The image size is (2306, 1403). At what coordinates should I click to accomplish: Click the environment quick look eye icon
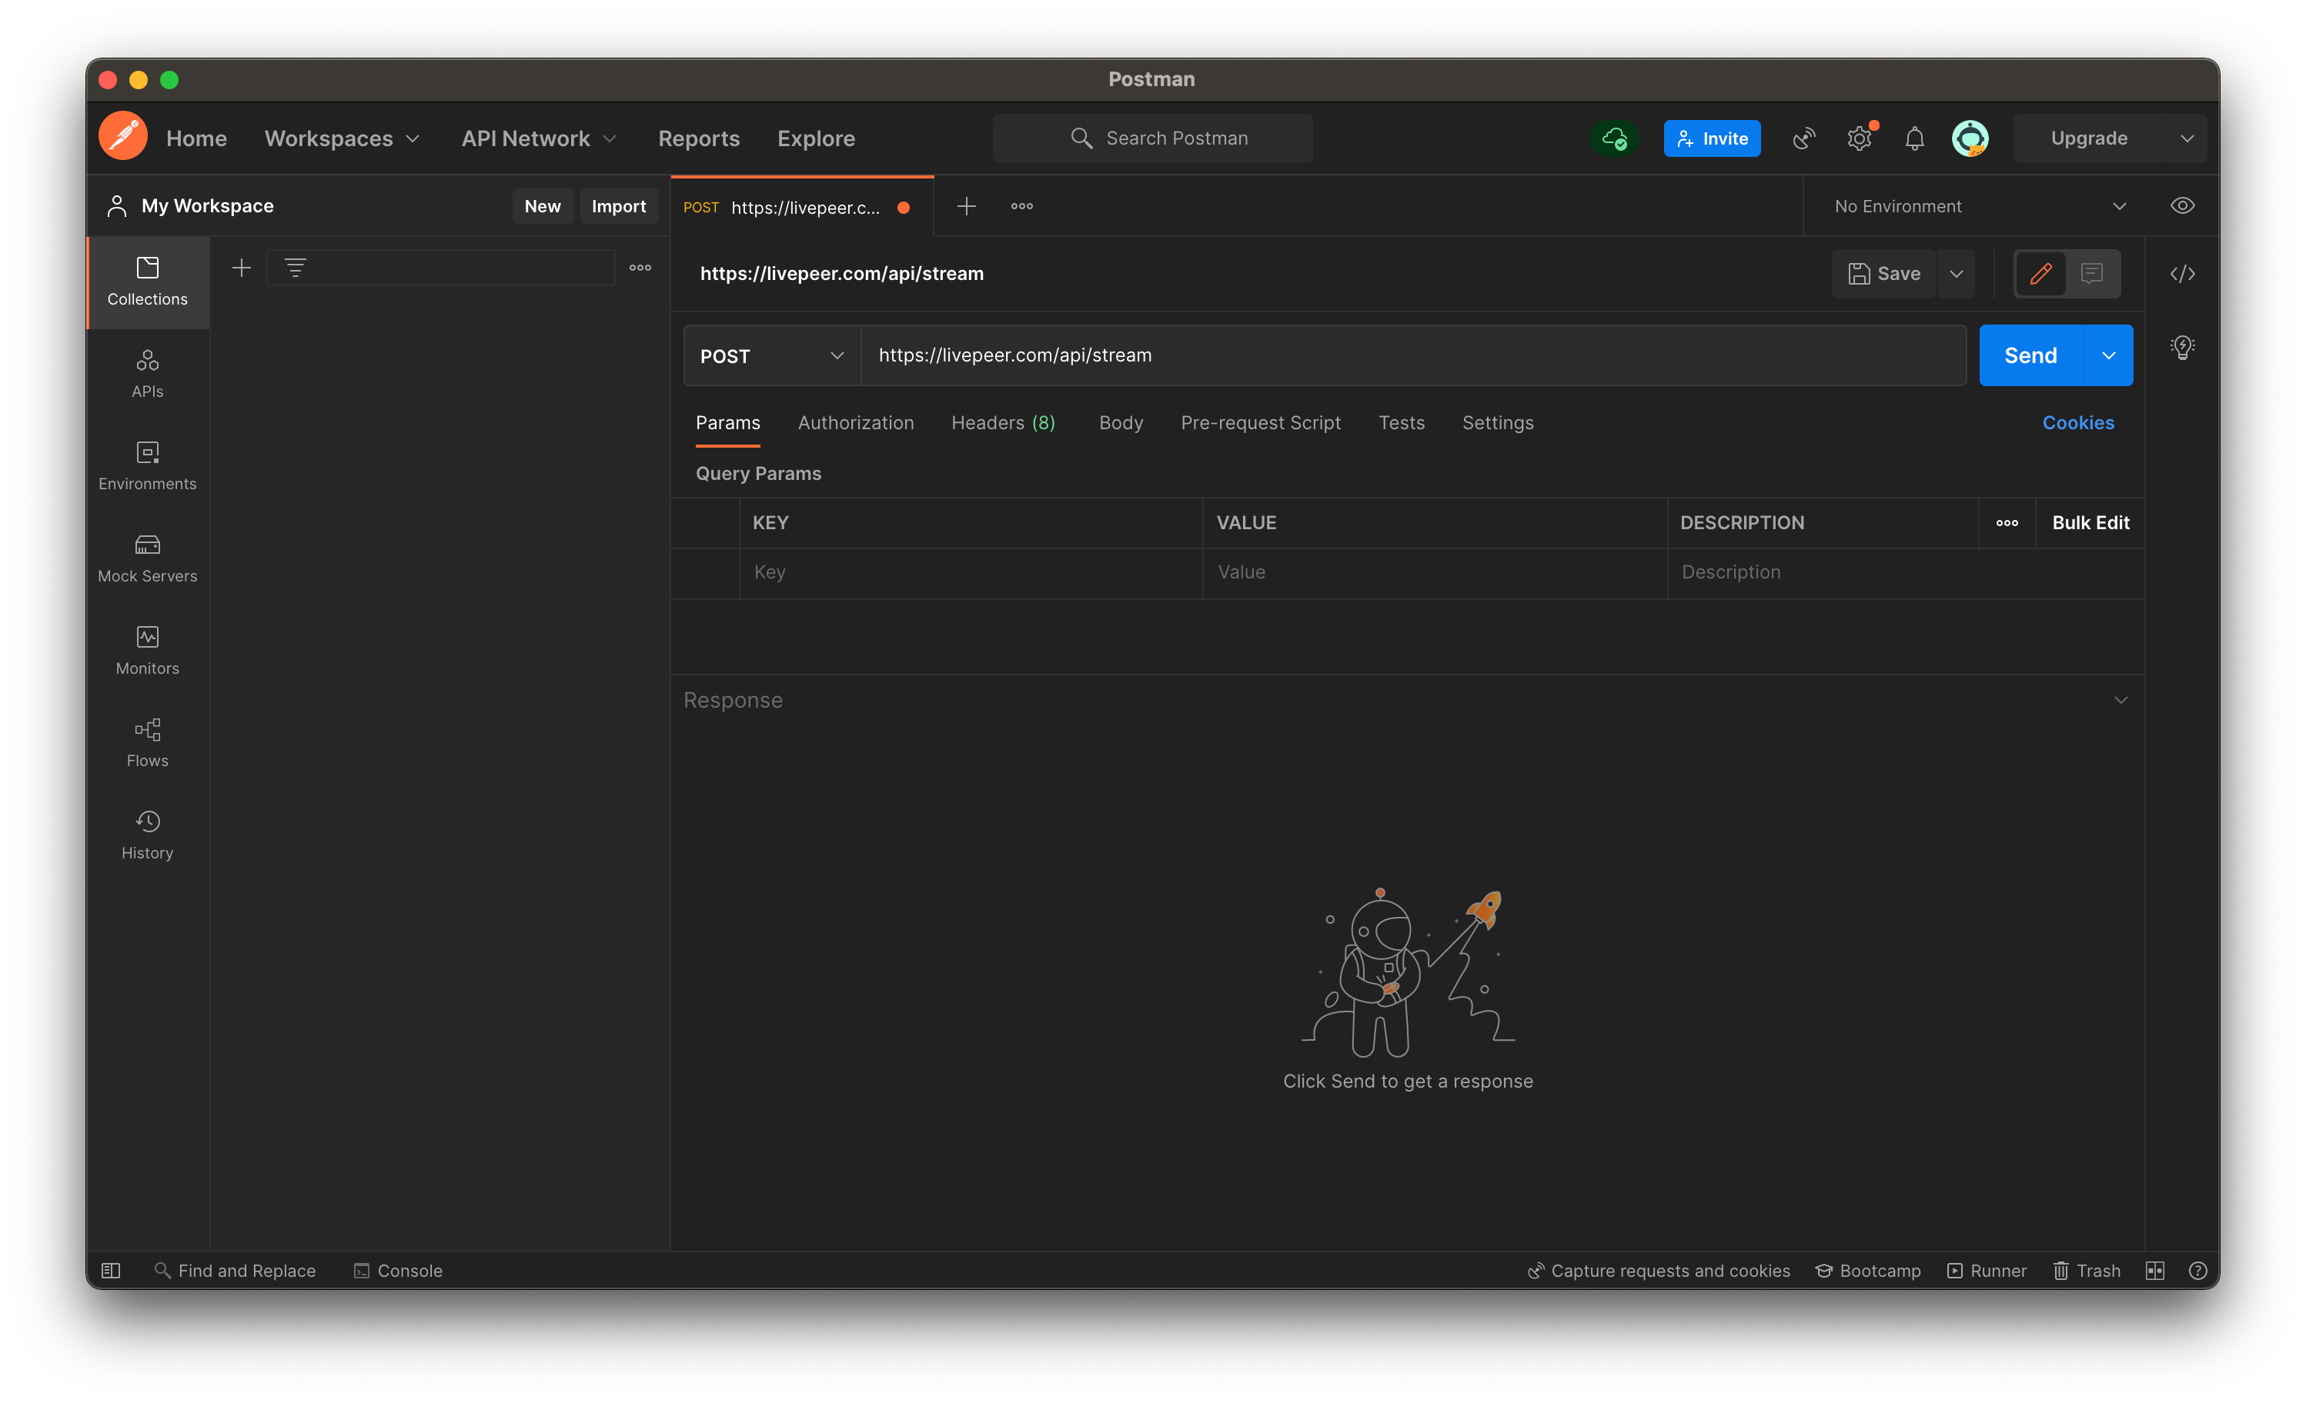(x=2183, y=206)
